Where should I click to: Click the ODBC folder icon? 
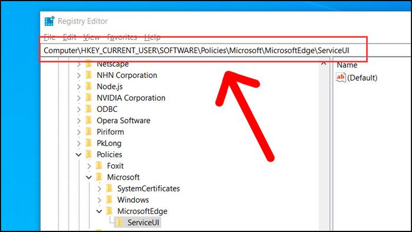[x=89, y=109]
